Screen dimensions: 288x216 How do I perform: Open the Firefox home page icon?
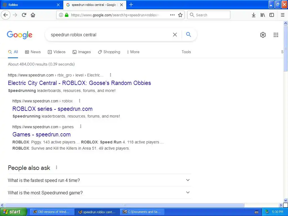[x=33, y=15]
